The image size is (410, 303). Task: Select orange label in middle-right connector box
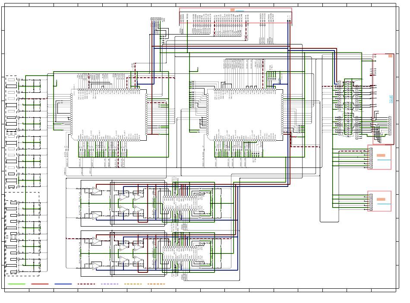(x=381, y=155)
